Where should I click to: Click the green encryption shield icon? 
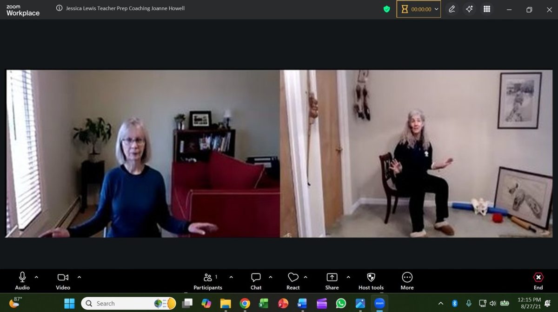[x=386, y=9]
